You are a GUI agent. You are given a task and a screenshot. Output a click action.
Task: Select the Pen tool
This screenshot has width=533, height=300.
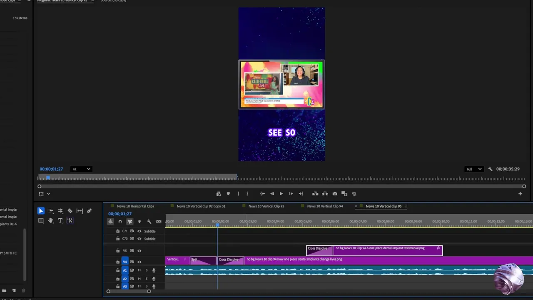(89, 211)
